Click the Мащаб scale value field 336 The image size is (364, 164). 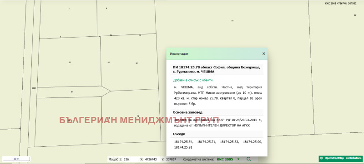pyautogui.click(x=126, y=159)
